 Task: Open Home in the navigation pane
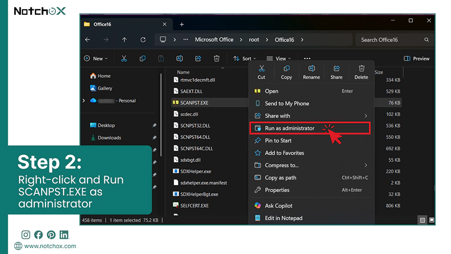coord(100,76)
